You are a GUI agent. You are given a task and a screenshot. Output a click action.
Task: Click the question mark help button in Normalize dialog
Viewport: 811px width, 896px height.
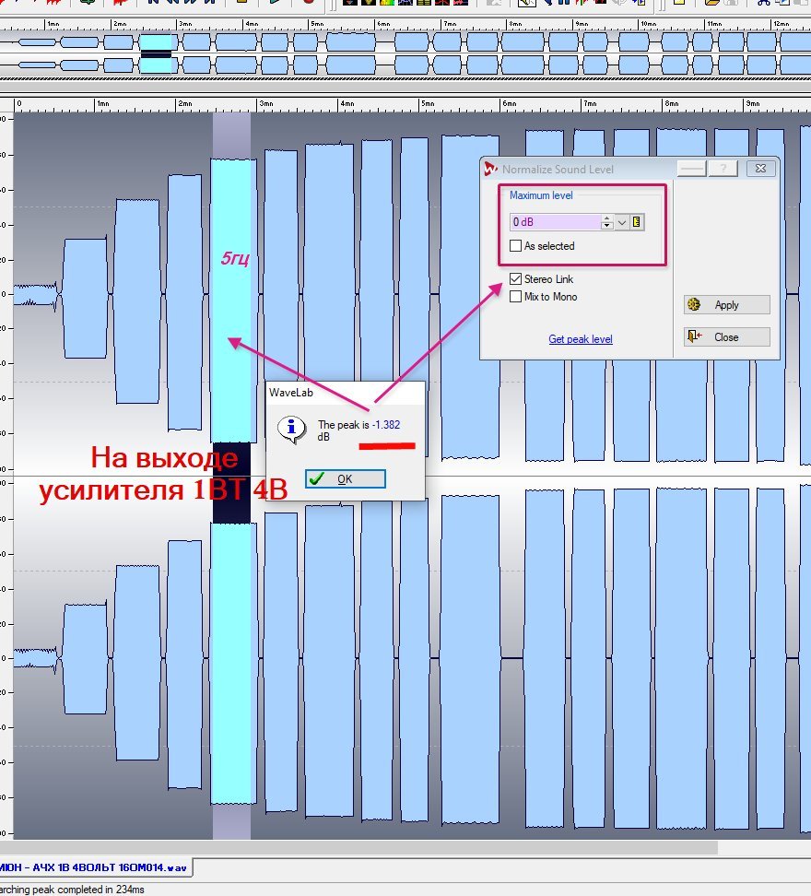click(724, 169)
